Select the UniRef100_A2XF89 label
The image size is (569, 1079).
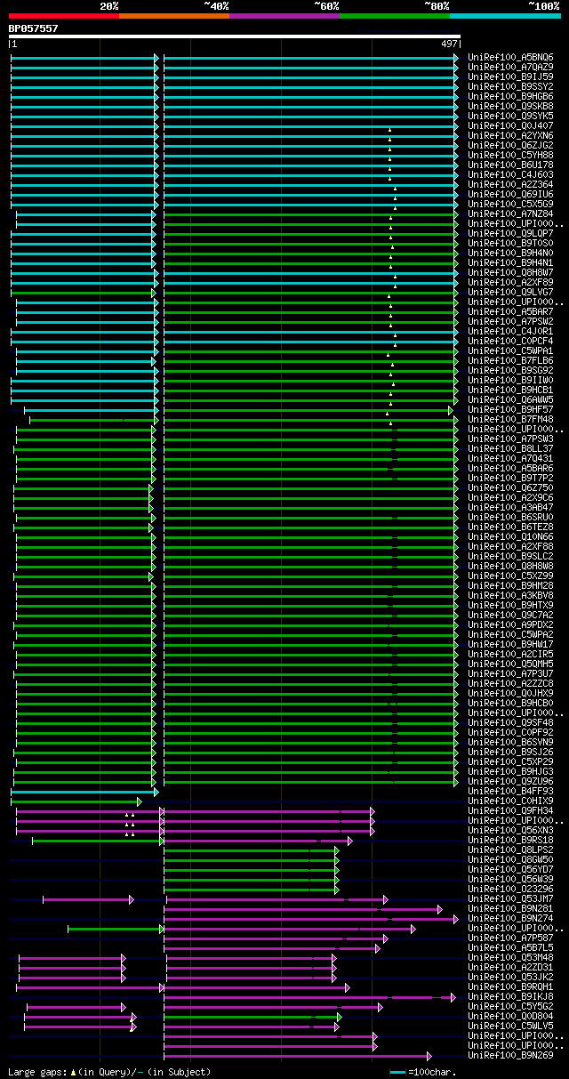[510, 282]
